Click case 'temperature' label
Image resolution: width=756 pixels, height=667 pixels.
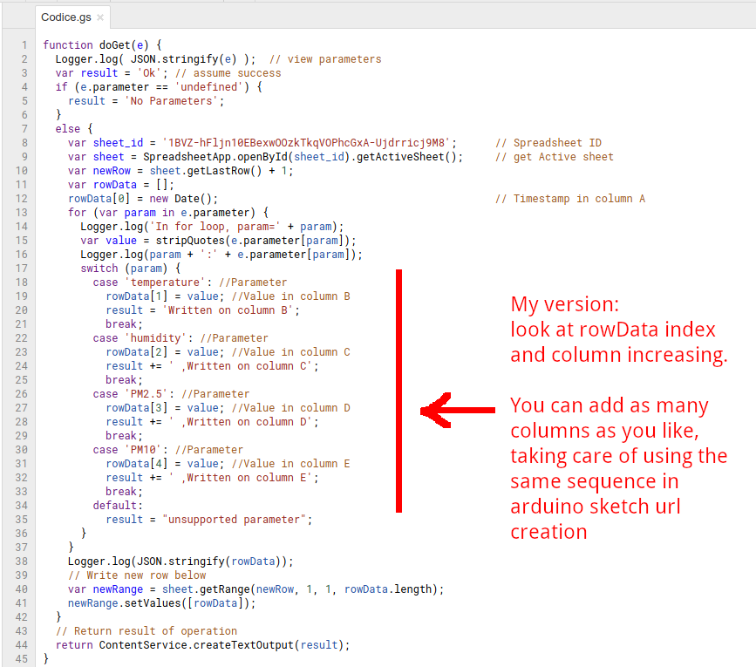click(x=153, y=282)
